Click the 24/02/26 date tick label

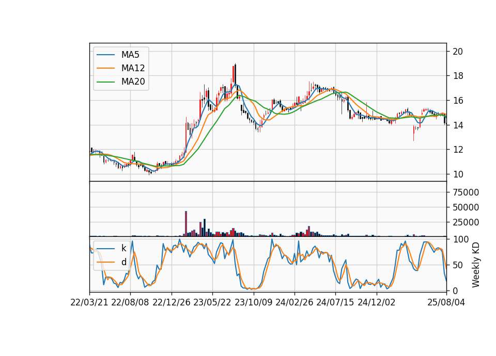(x=295, y=302)
